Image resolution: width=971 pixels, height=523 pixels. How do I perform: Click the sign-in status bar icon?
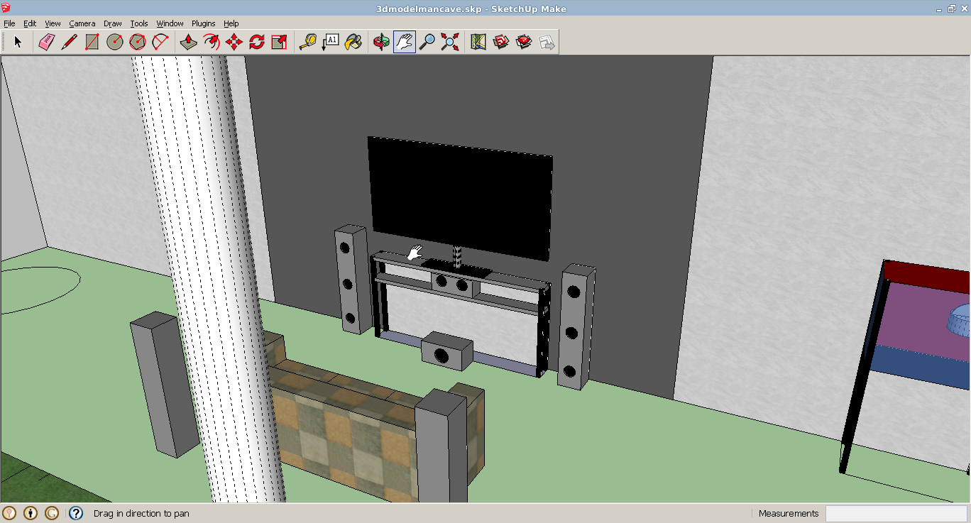(52, 512)
